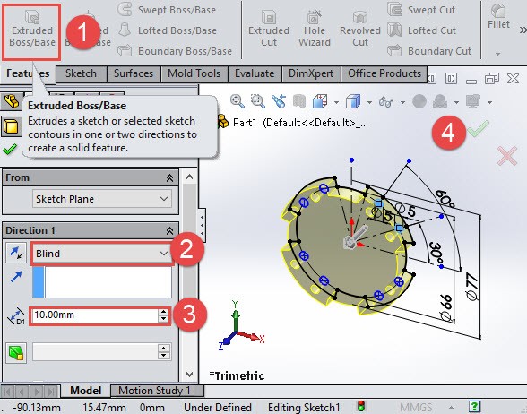527x414 pixels.
Task: Open the Blind end condition dropdown
Action: click(x=102, y=254)
